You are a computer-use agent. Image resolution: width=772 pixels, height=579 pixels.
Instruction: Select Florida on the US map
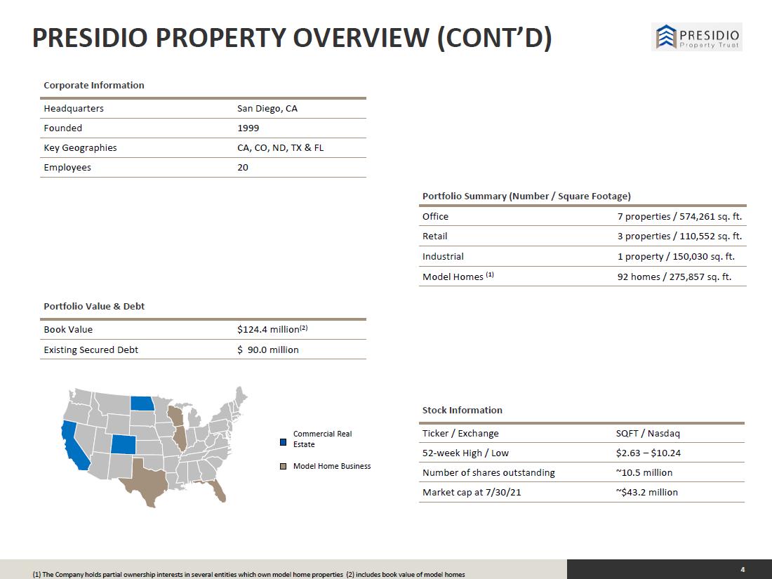[x=217, y=489]
